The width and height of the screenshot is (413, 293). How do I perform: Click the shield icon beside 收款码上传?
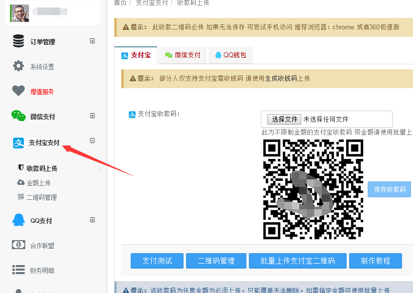point(21,167)
